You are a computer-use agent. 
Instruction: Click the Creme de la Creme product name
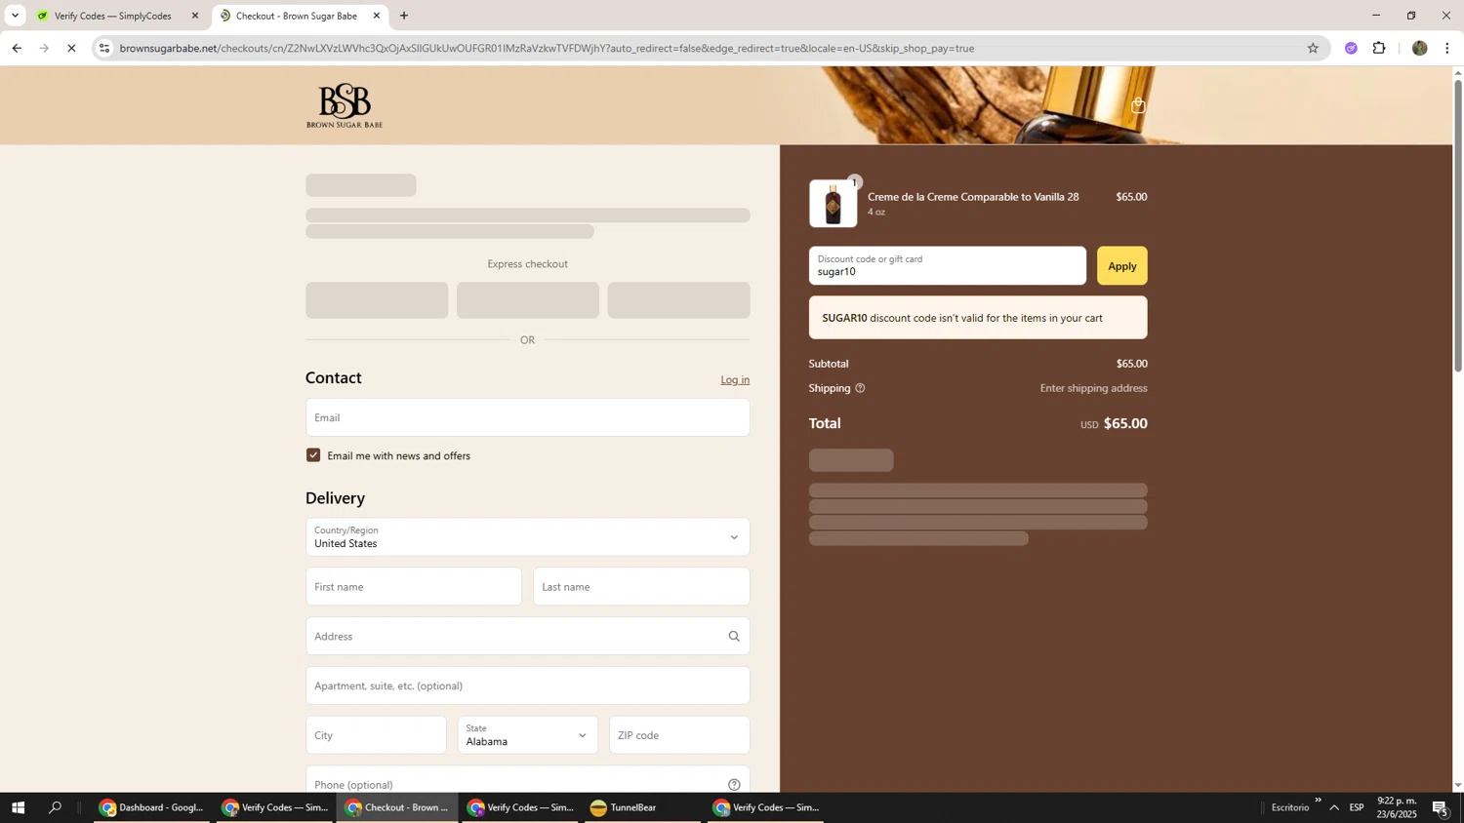click(973, 197)
